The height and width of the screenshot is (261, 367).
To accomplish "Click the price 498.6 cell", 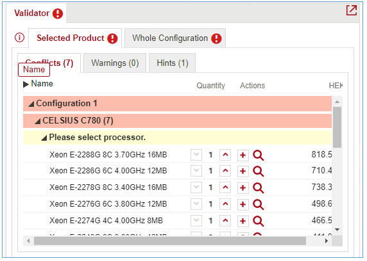I will [321, 204].
